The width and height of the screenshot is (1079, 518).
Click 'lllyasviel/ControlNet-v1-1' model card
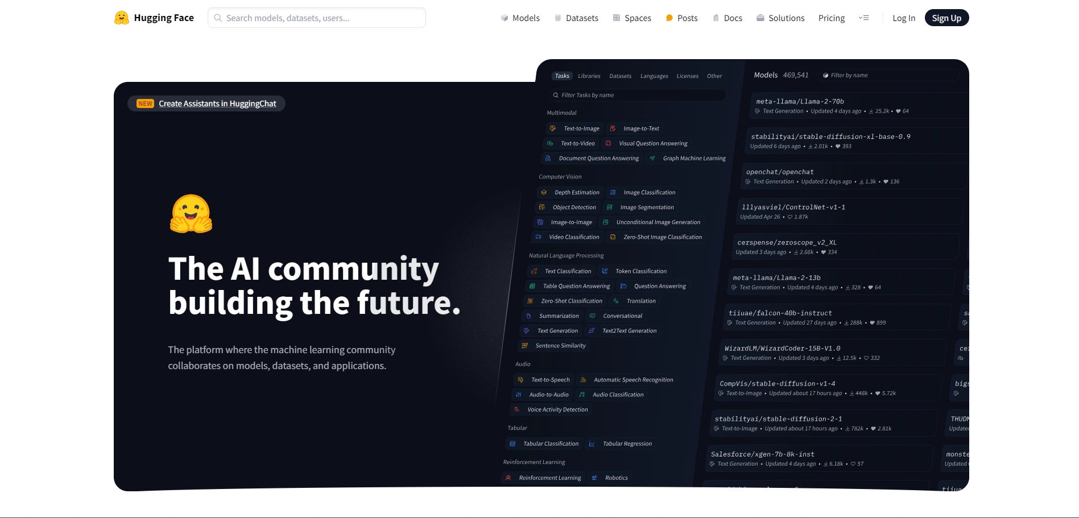[850, 212]
